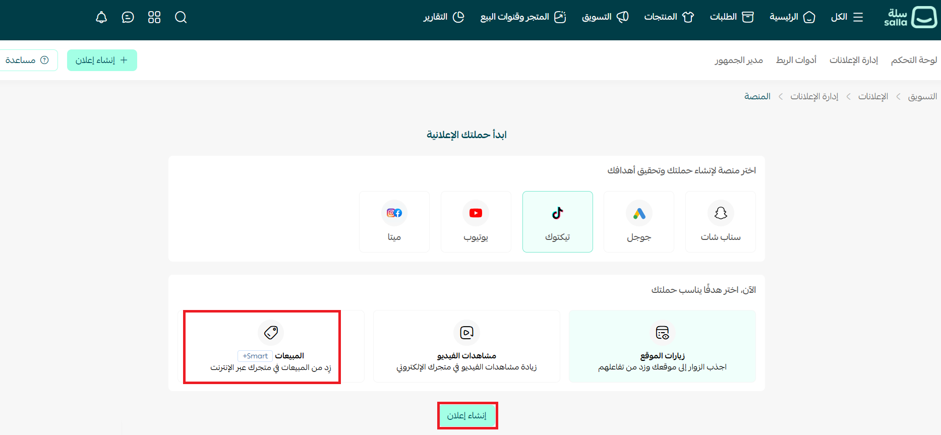Open the التسويق marketing menu
The image size is (941, 435).
pyautogui.click(x=605, y=17)
